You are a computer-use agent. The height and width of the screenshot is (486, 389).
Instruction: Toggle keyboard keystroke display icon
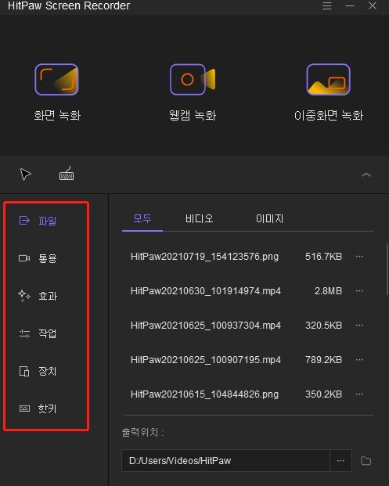pyautogui.click(x=67, y=174)
